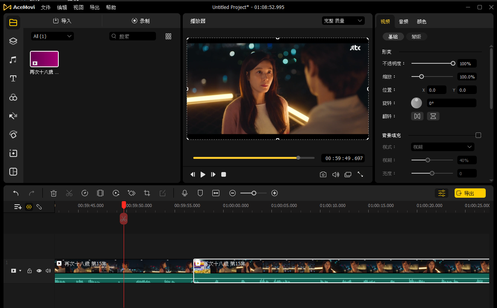The image size is (497, 308).
Task: Click the 导入 button to import media
Action: tap(62, 21)
